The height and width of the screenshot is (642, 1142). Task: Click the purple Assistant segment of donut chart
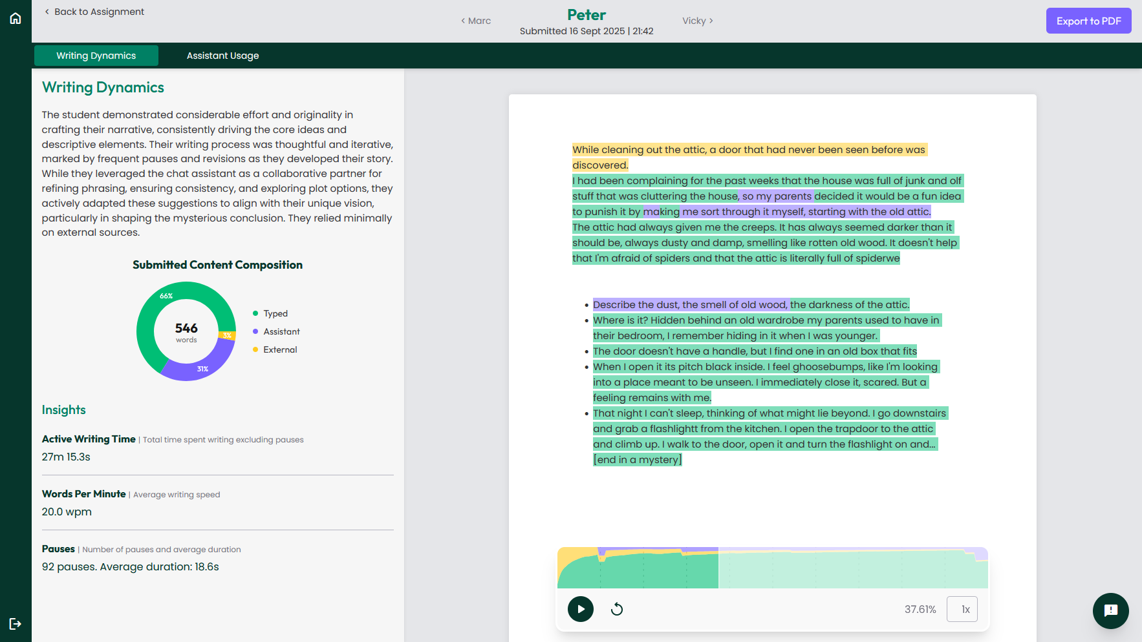point(201,368)
